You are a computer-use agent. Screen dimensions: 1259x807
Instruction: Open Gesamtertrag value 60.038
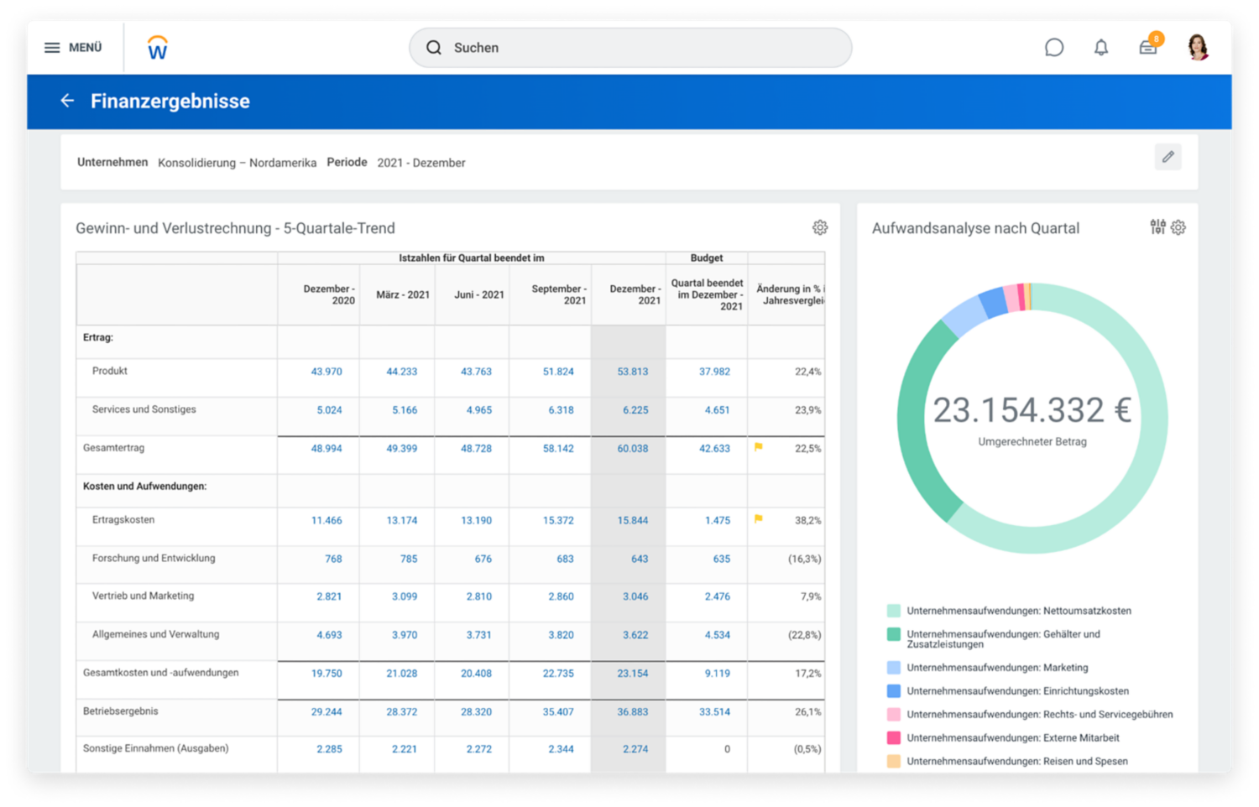pyautogui.click(x=633, y=449)
